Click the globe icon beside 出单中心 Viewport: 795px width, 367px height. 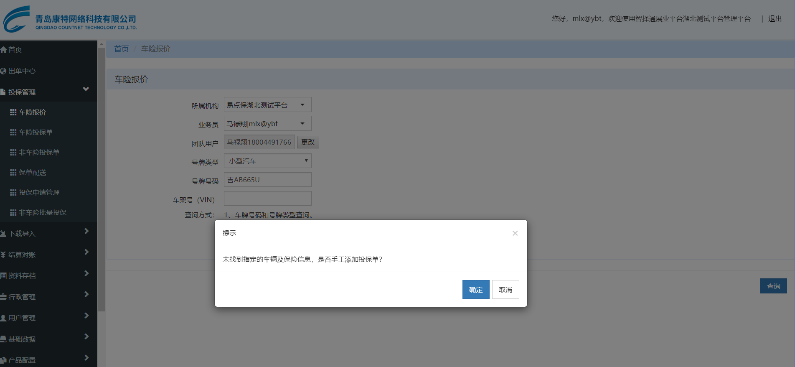(x=3, y=71)
